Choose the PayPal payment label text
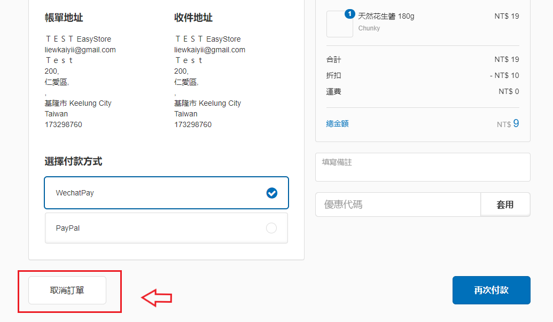The height and width of the screenshot is (322, 553). click(68, 228)
